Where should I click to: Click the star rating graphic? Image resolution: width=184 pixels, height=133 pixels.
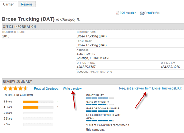(x=15, y=88)
